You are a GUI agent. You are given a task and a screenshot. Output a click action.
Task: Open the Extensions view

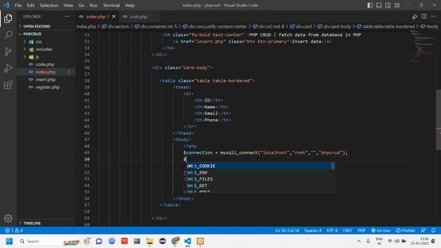pos(8,85)
